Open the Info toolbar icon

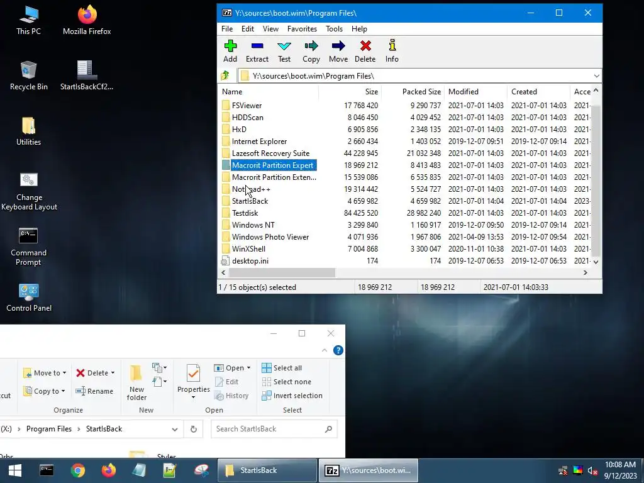392,51
